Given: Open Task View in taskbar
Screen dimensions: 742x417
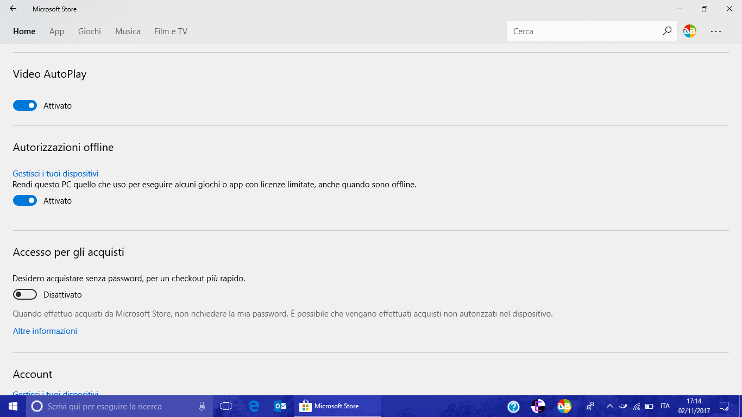Looking at the screenshot, I should click(x=226, y=406).
